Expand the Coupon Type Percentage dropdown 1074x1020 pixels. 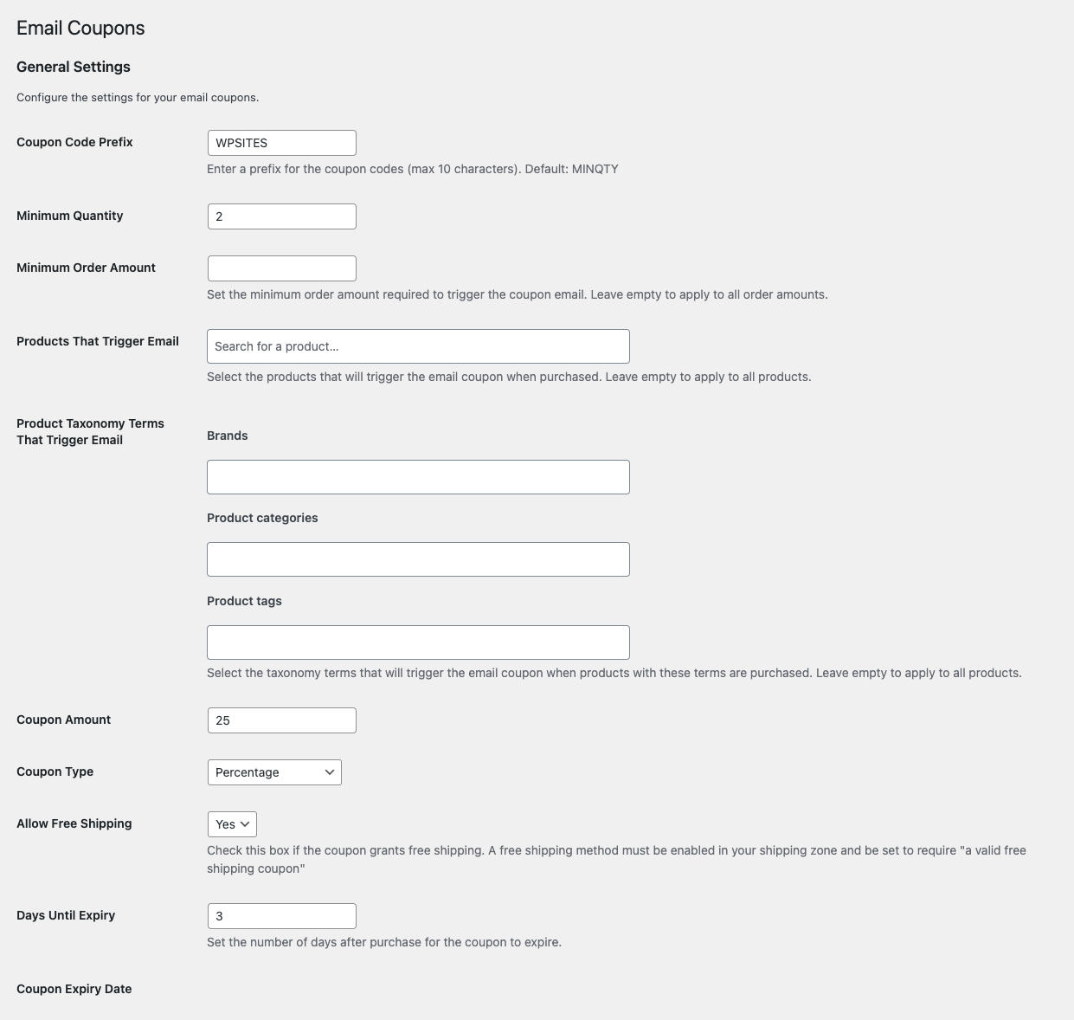(x=274, y=772)
